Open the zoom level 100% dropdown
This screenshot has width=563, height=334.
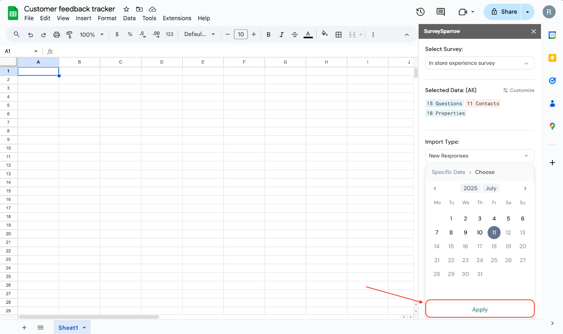(91, 34)
